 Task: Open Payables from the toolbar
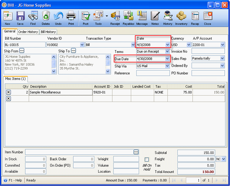point(128,16)
